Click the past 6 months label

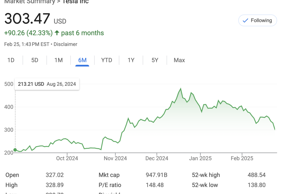[82, 33]
